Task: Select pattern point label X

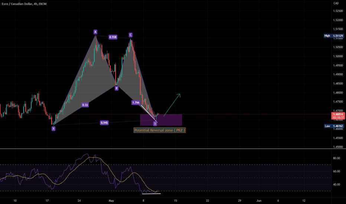Action: tap(53, 129)
